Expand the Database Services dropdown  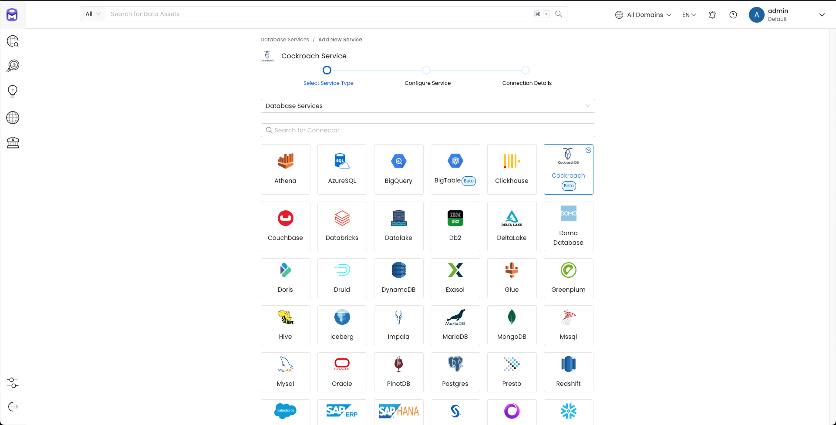428,106
